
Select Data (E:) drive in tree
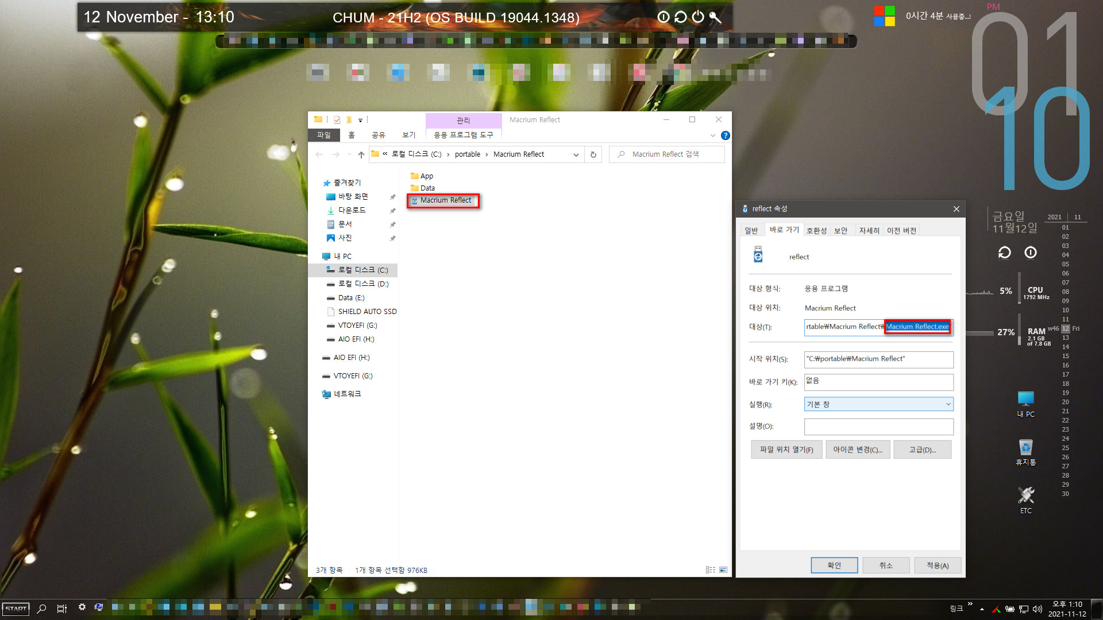point(351,298)
